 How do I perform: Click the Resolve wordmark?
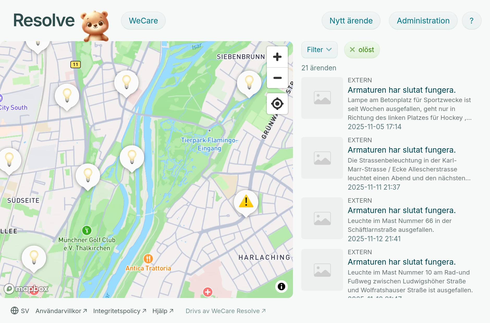click(44, 20)
